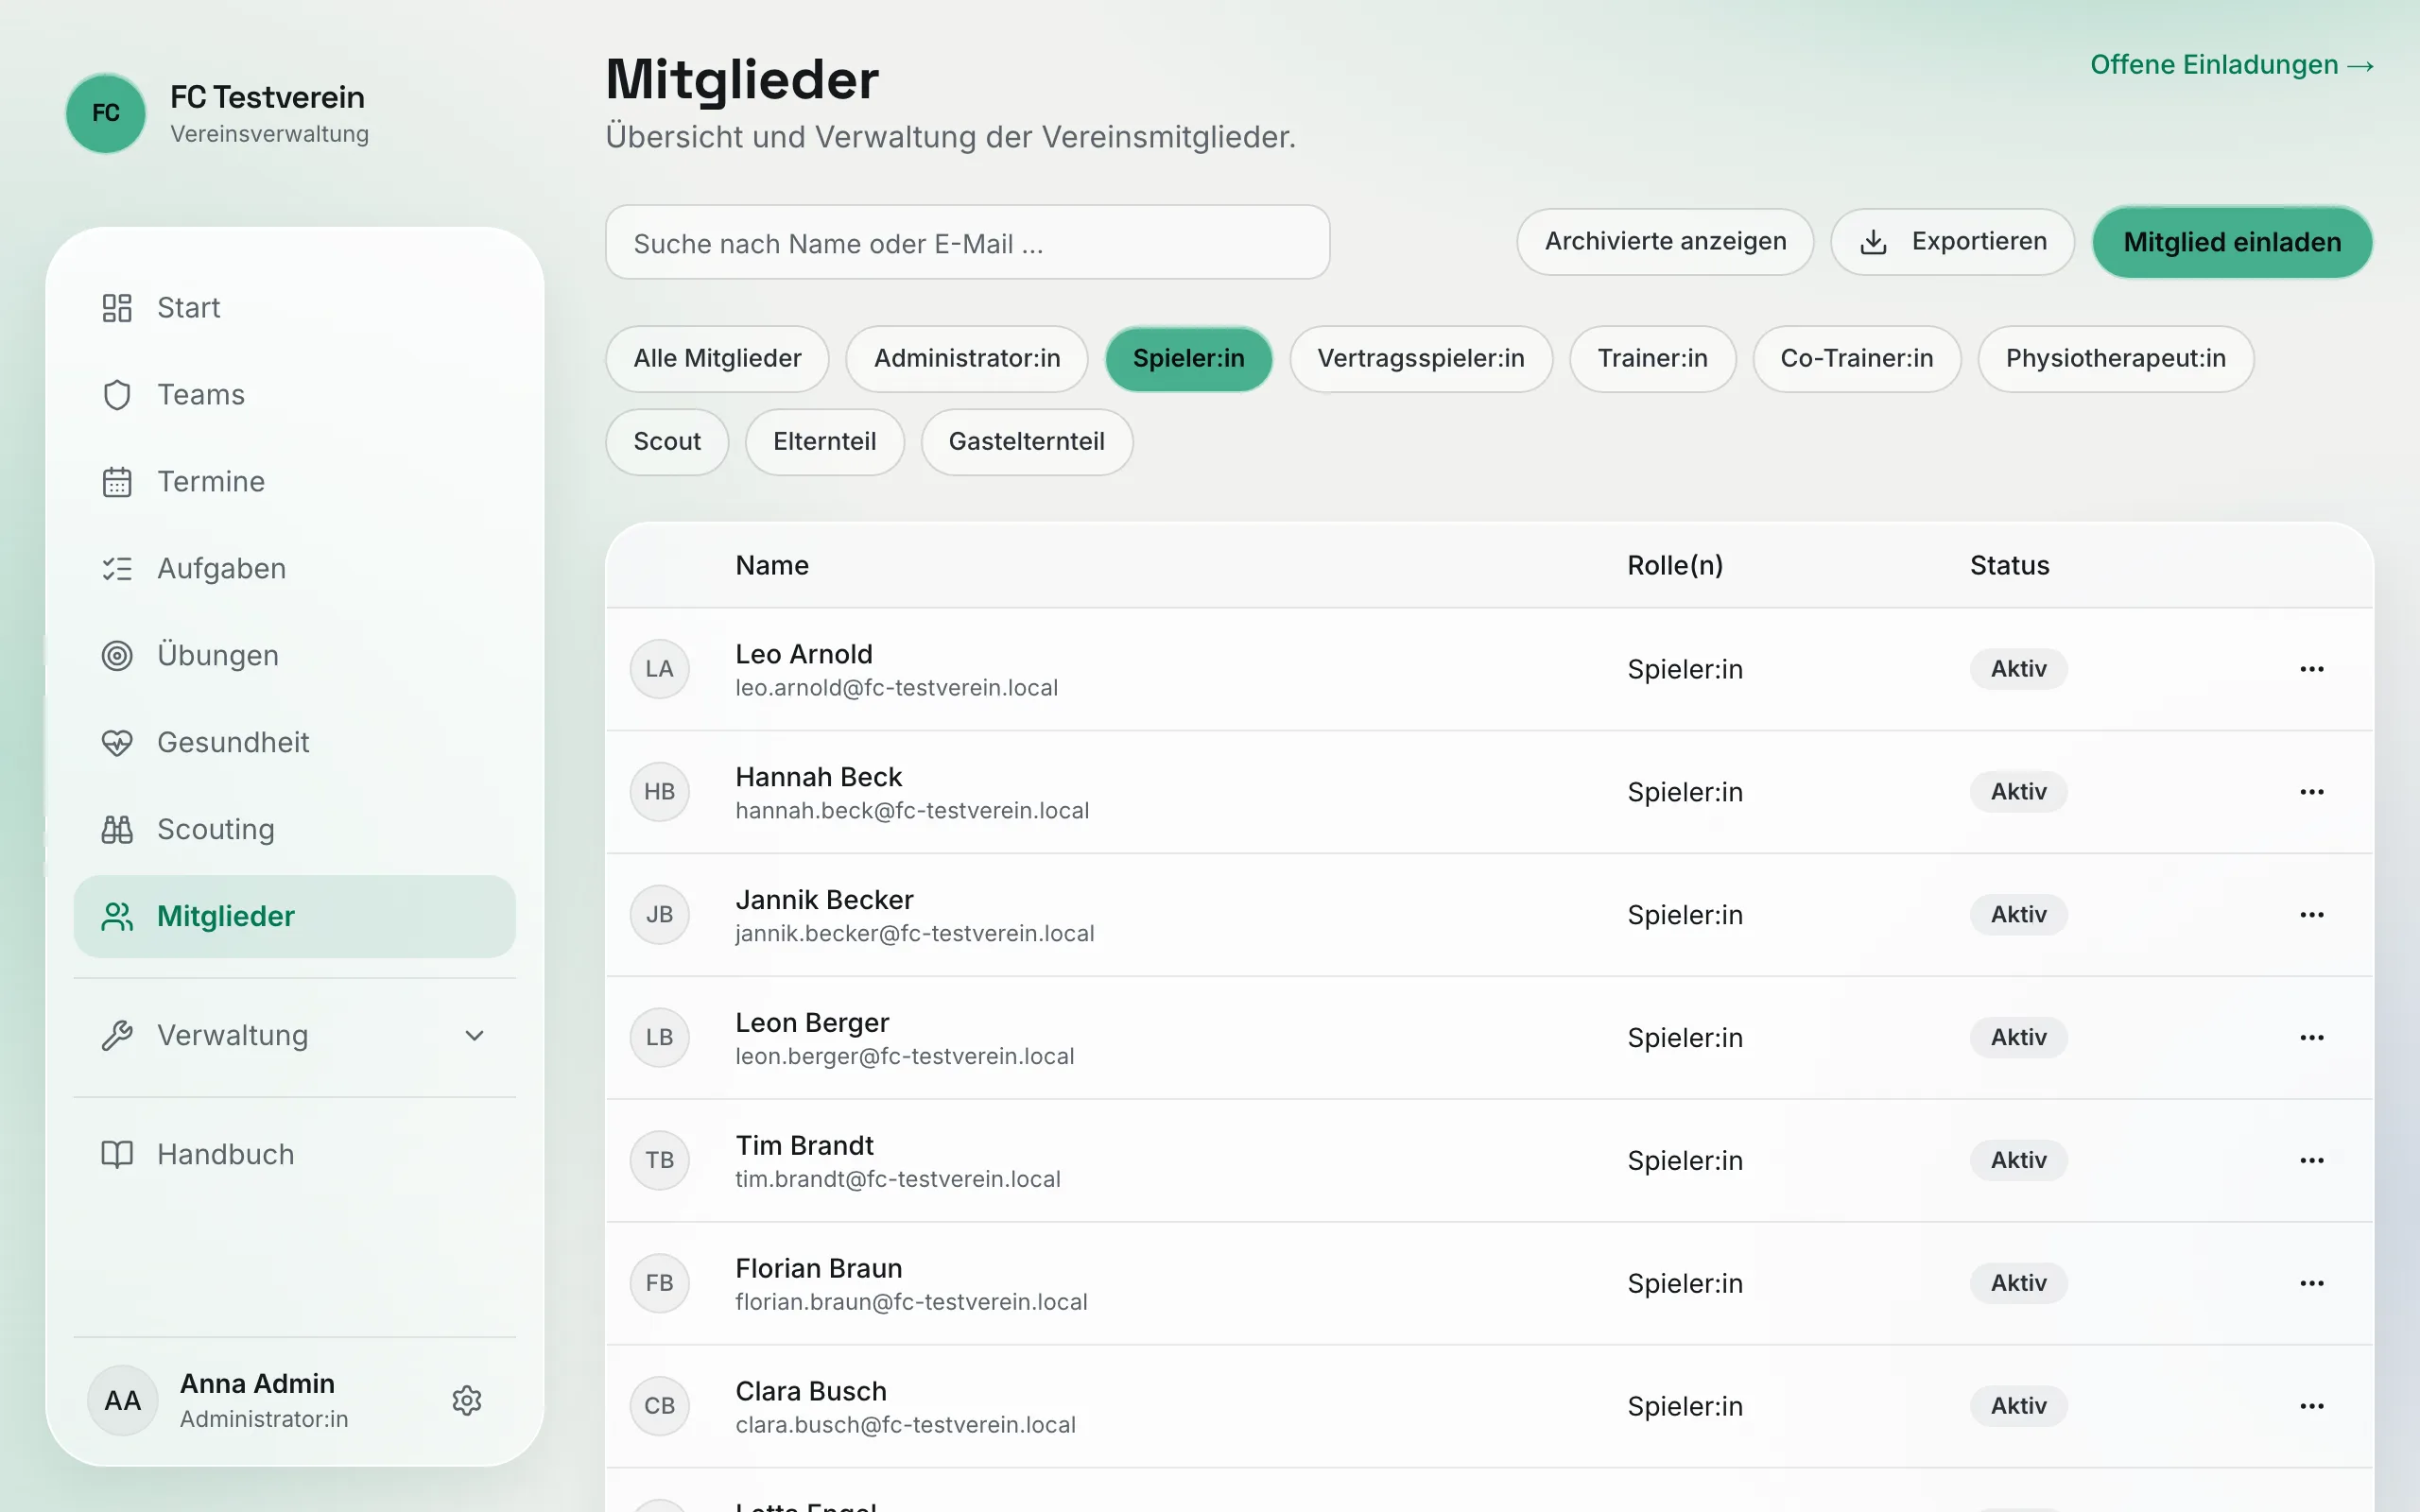This screenshot has height=1512, width=2420.
Task: Open actions menu for Florian Braun
Action: coord(2312,1283)
